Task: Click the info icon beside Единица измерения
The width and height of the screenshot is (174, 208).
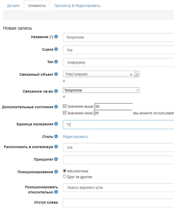Action: [x=56, y=124]
